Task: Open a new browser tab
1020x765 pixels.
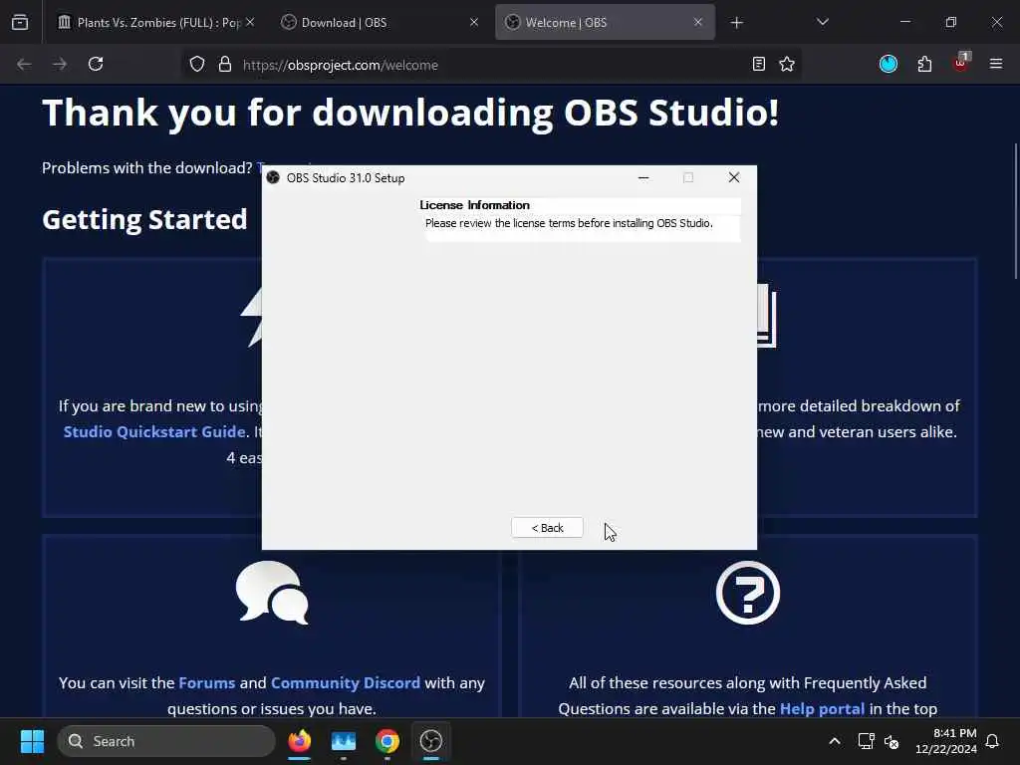Action: coord(736,23)
